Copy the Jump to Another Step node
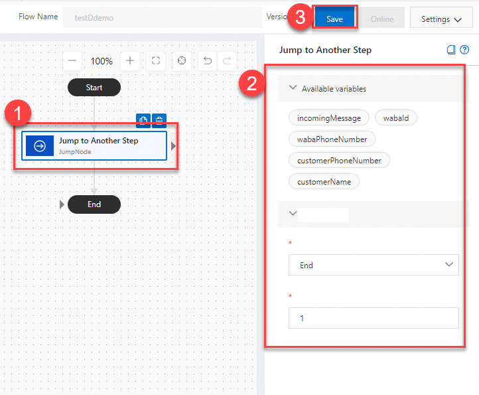Image resolution: width=479 pixels, height=395 pixels. click(143, 120)
